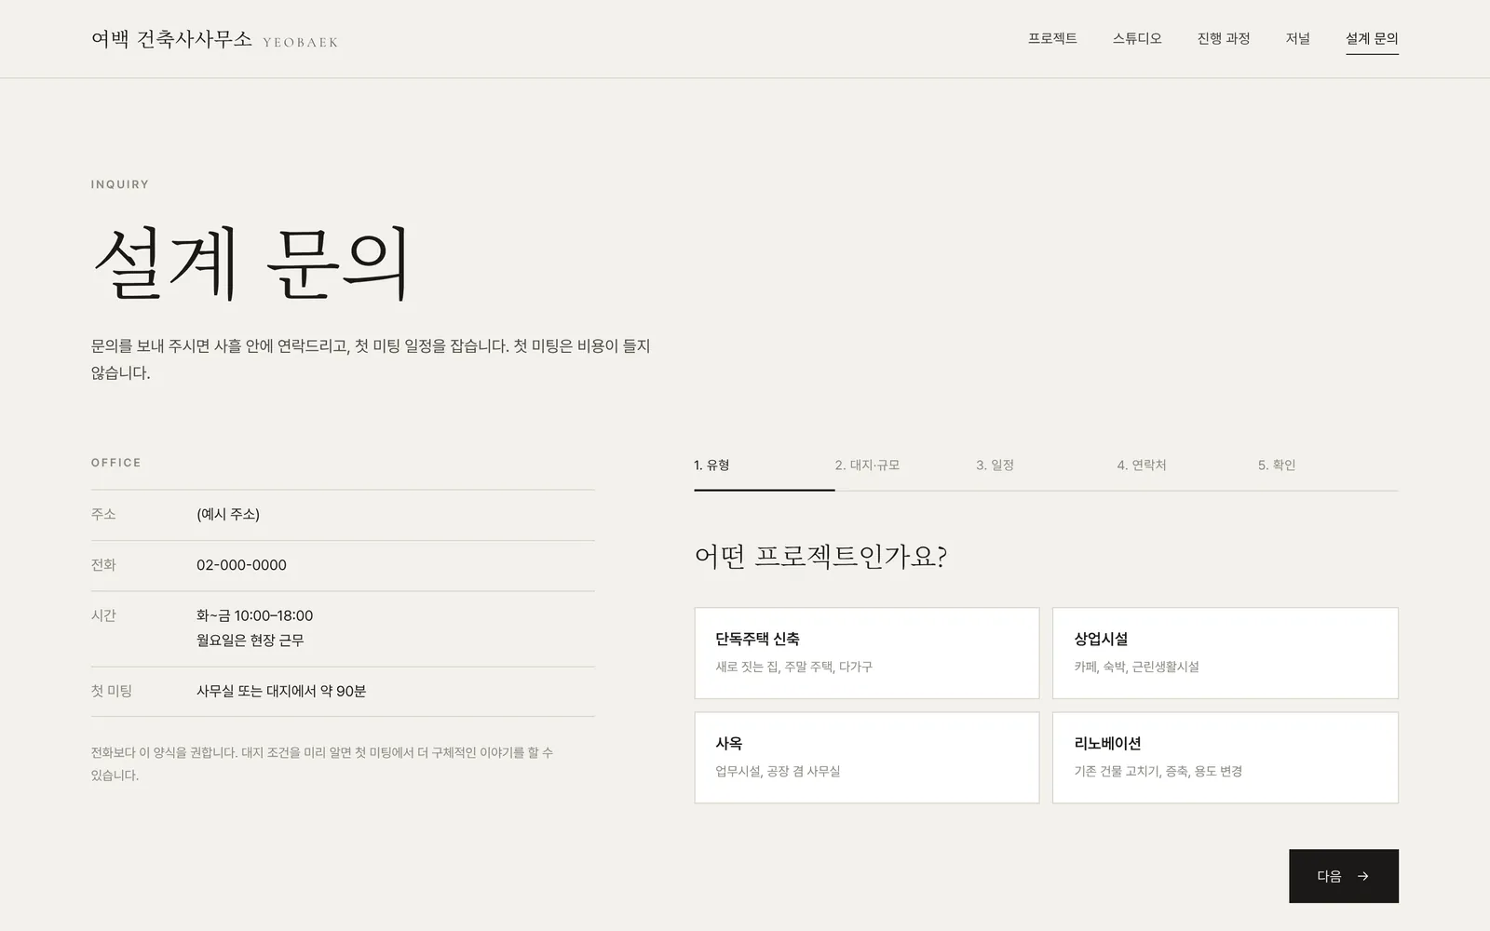Viewport: 1490px width, 931px height.
Task: Open the 진행 과정 nav link
Action: tap(1224, 38)
